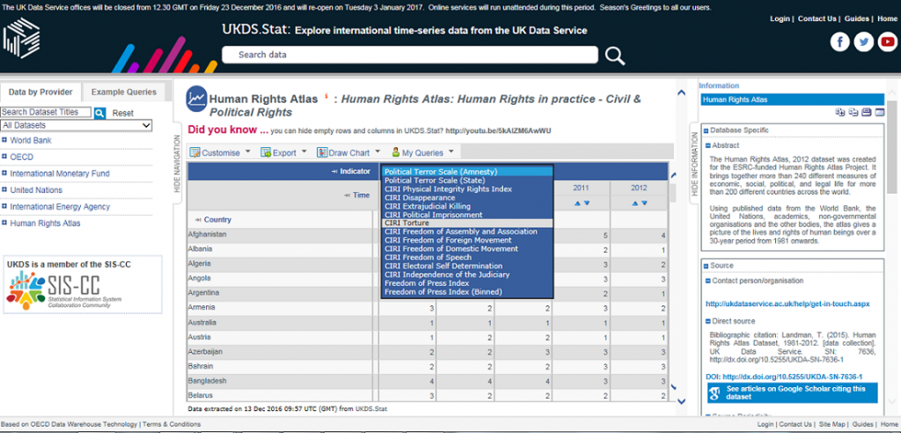Expand the World Bank tree node
The height and width of the screenshot is (433, 901).
click(4, 140)
